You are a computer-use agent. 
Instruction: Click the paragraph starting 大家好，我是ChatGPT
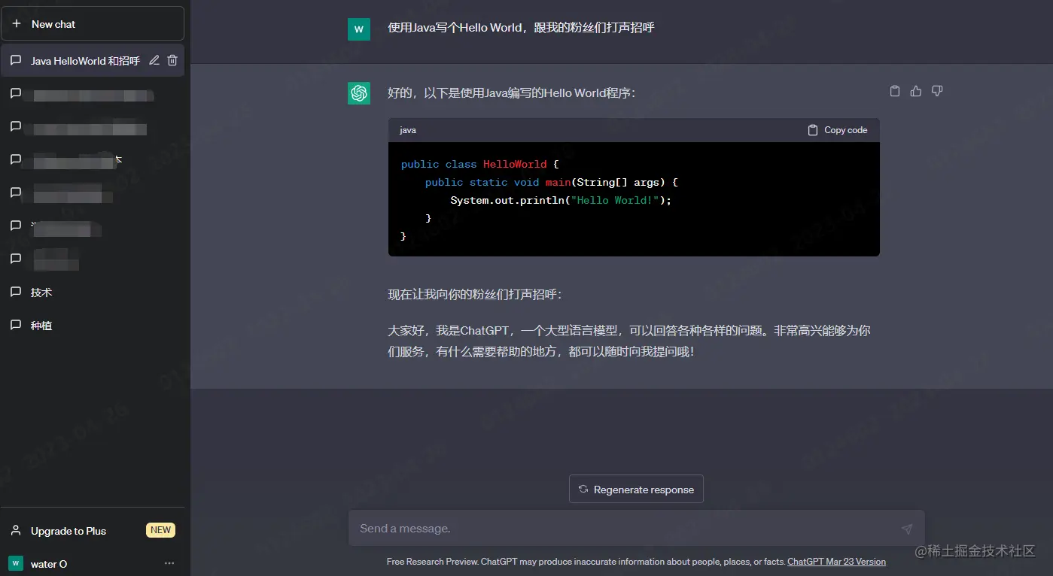629,341
